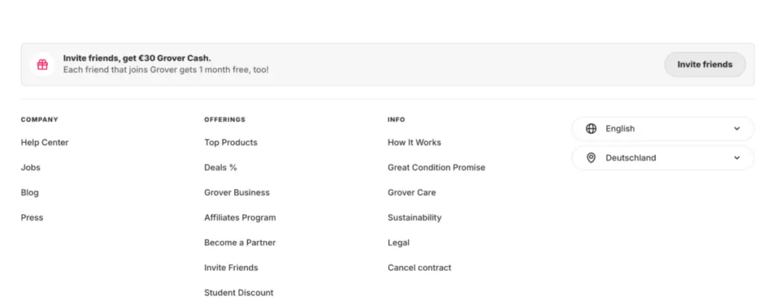Expand the English language dropdown chevron

click(x=737, y=129)
